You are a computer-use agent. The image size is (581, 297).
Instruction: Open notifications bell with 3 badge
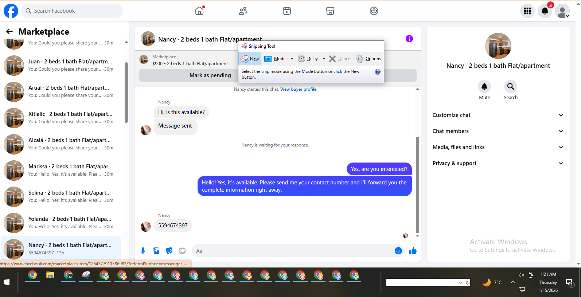click(x=545, y=11)
